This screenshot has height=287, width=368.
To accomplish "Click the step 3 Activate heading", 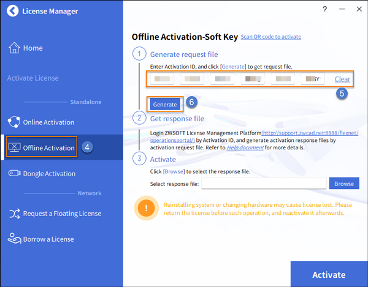I will click(163, 159).
